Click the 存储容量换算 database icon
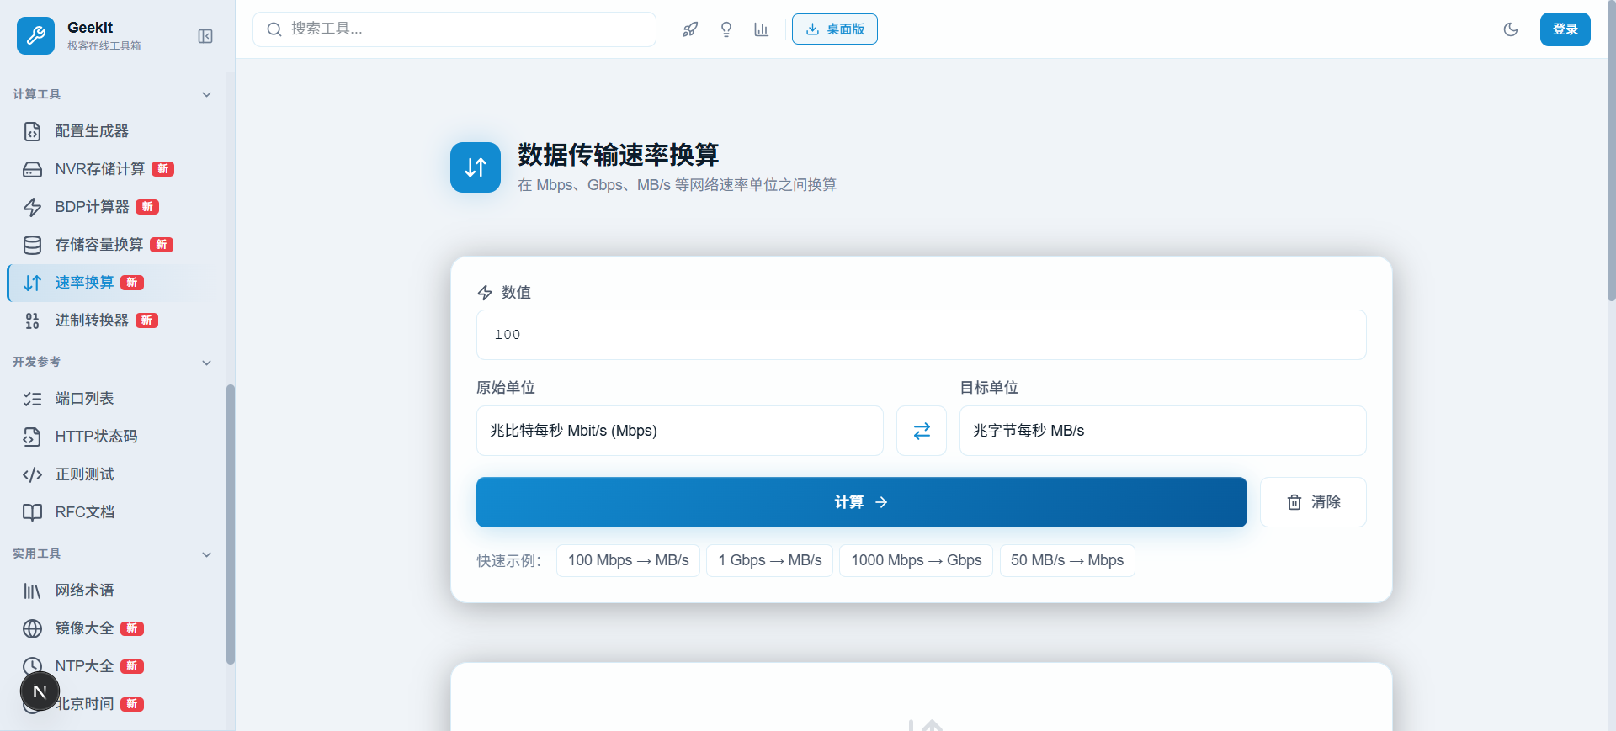Viewport: 1616px width, 731px height. 32,245
